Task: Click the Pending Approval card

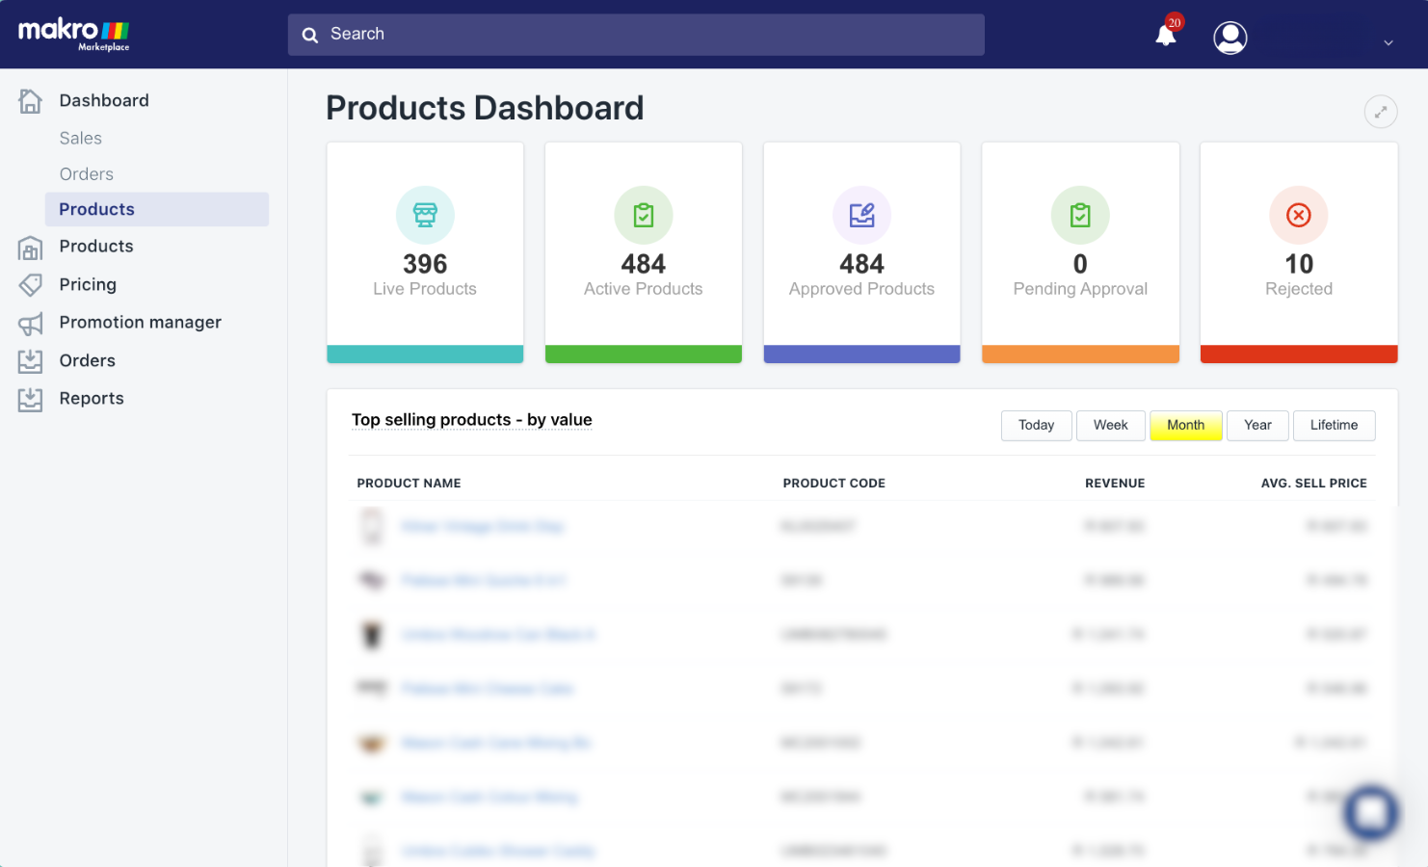Action: click(1080, 252)
